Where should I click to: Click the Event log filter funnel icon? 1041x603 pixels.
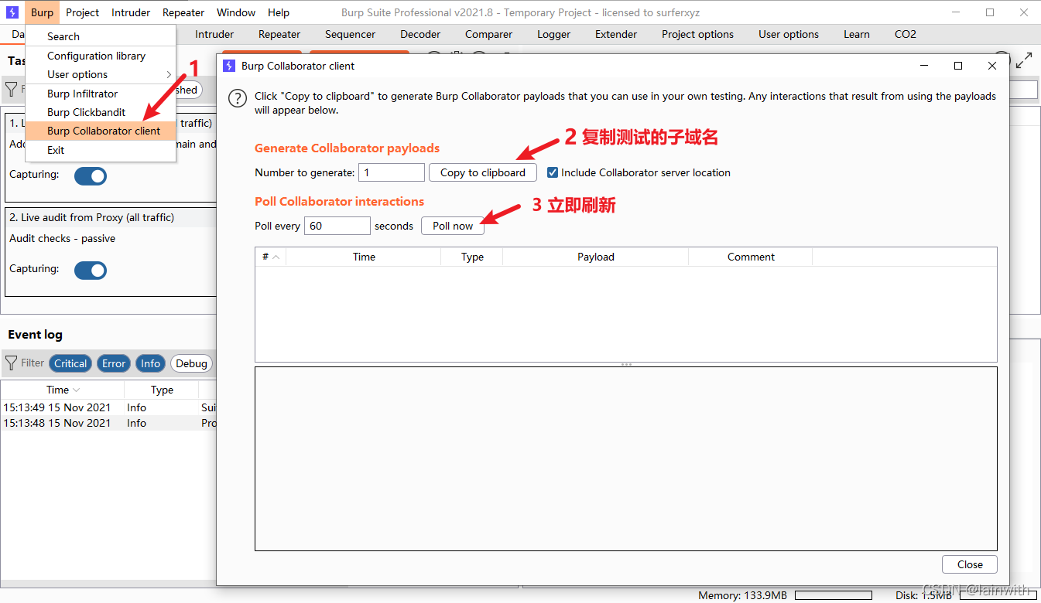[11, 363]
